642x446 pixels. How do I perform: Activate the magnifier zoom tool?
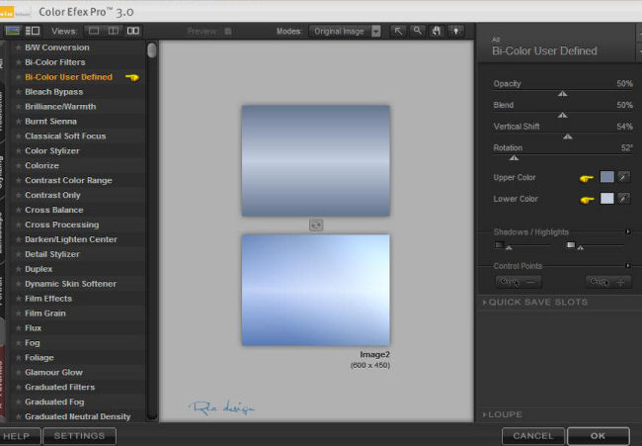point(417,31)
